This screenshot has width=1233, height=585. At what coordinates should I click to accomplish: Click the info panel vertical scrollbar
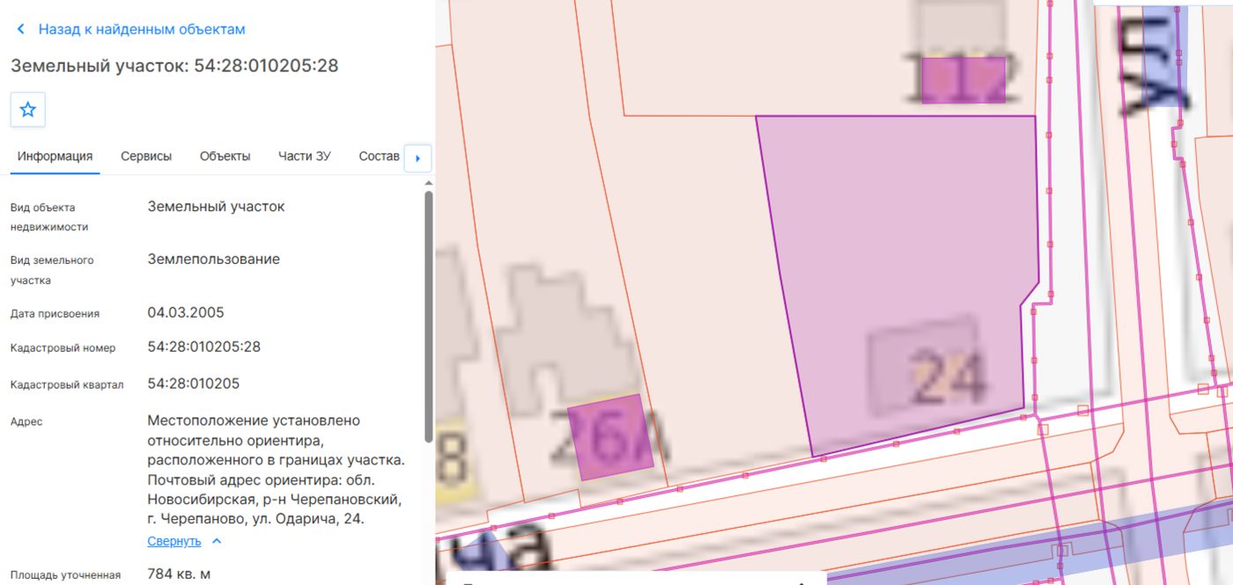[429, 317]
